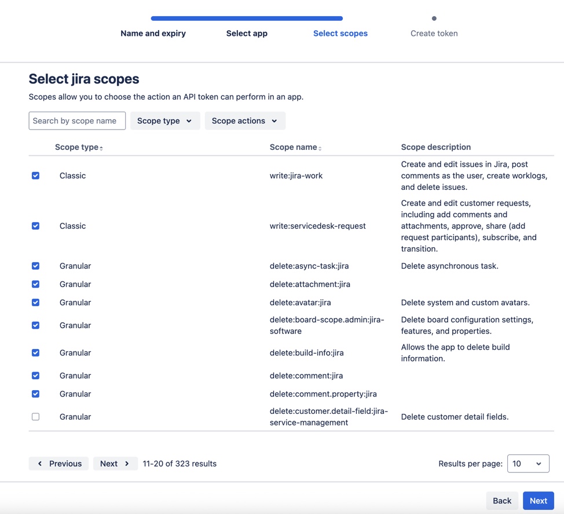
Task: Toggle the delete:attachment:jira checkbox
Action: pyautogui.click(x=35, y=284)
